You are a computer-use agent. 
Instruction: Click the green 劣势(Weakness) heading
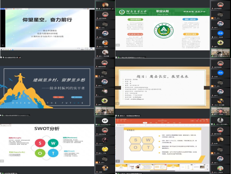click(x=70, y=138)
